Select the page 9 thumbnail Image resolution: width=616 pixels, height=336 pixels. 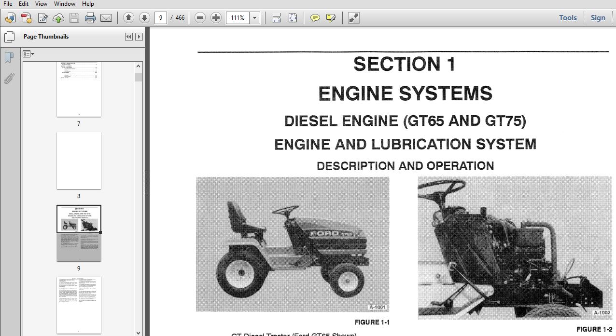point(79,233)
